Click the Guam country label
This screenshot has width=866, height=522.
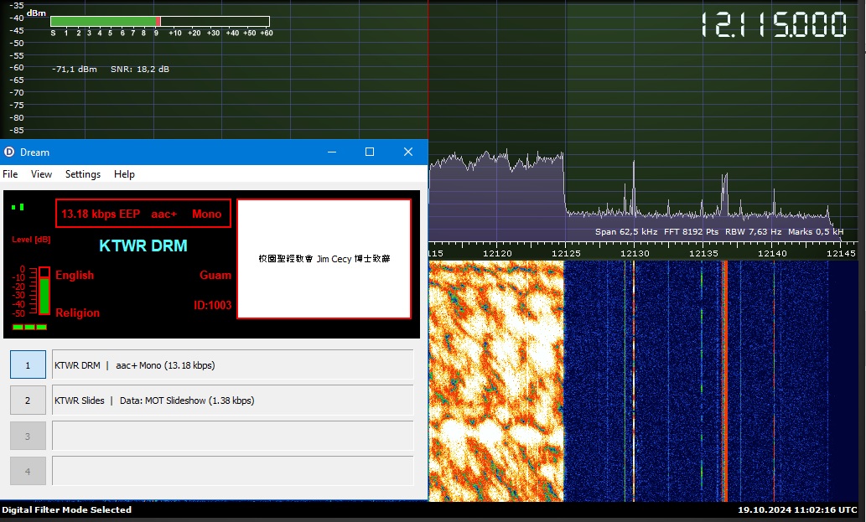(x=215, y=275)
